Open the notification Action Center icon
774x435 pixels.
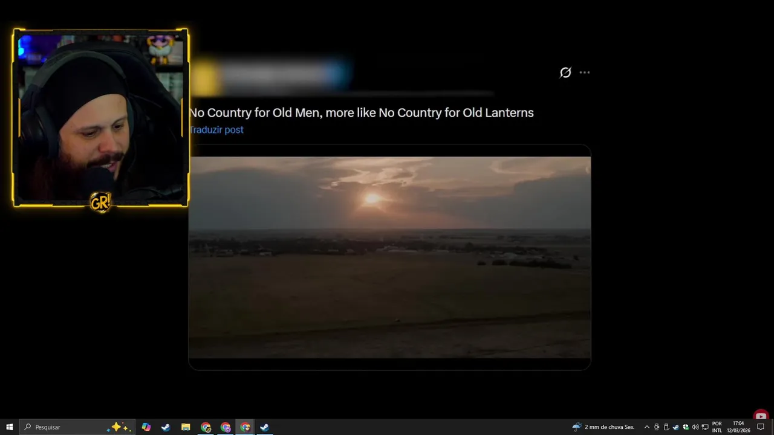point(761,427)
